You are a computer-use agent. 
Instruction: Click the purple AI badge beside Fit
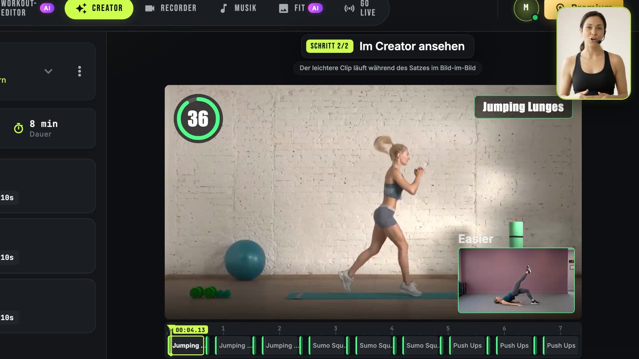pos(316,8)
